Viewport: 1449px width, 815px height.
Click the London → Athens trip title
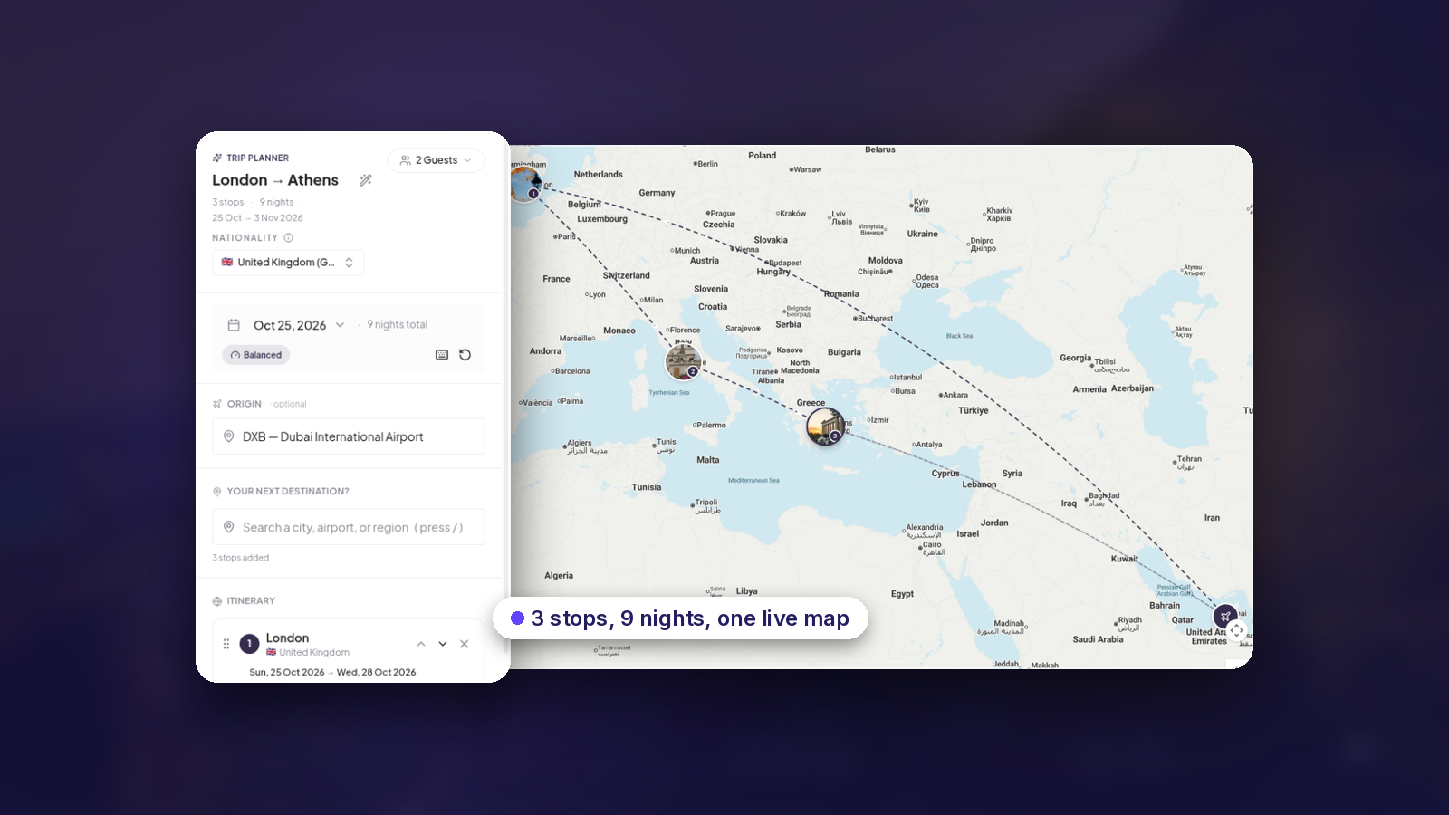(275, 180)
